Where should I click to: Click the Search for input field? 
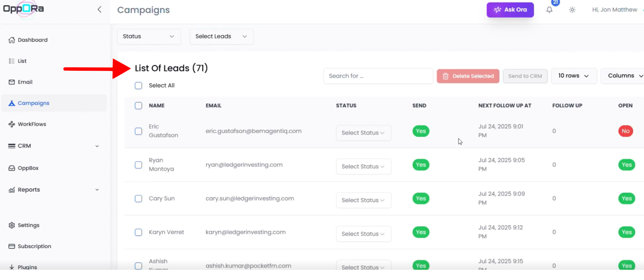378,76
